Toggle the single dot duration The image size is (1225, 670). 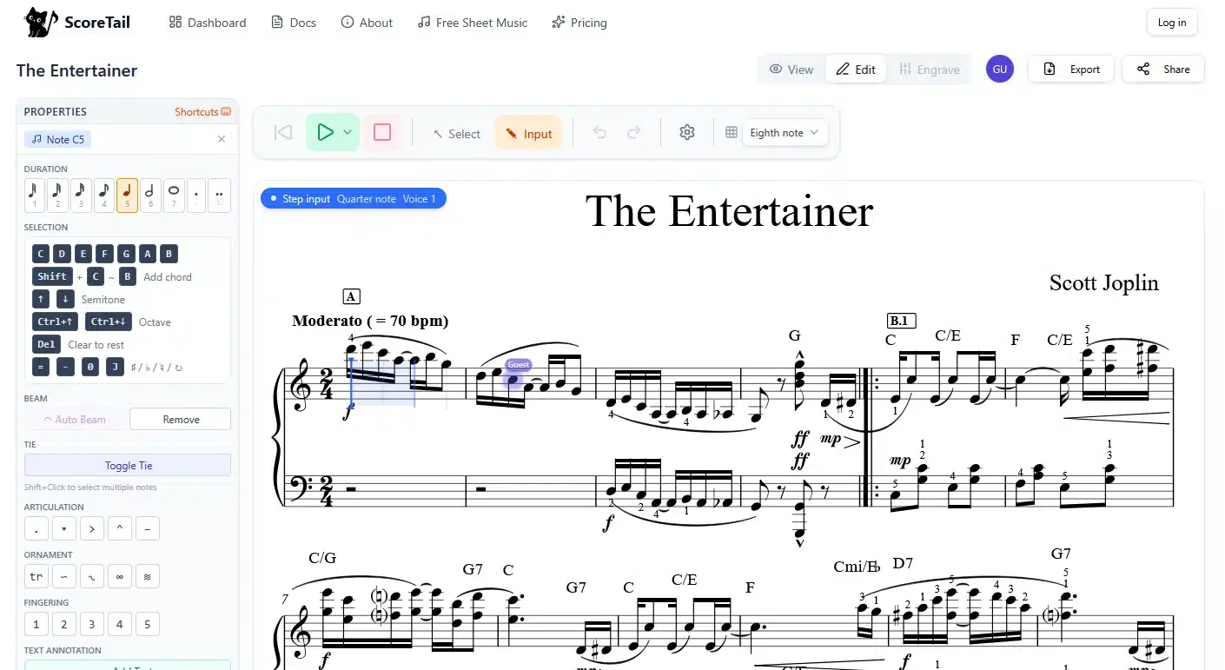pyautogui.click(x=196, y=195)
